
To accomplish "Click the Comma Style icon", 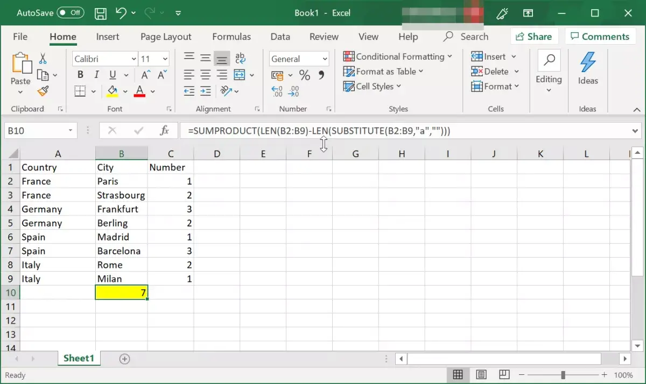I will [321, 75].
